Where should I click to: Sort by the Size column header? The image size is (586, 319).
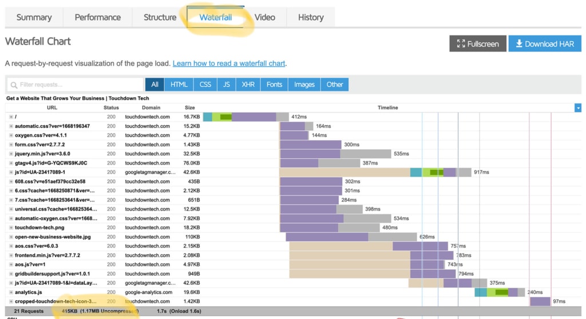point(189,107)
